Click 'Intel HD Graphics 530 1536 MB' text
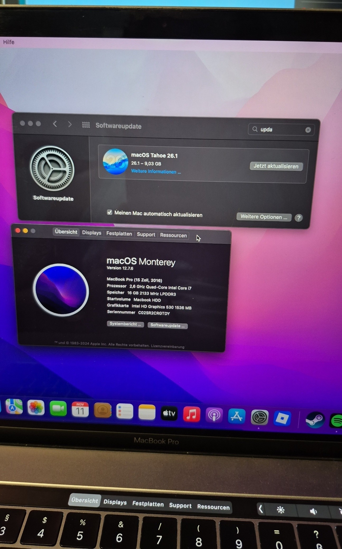The height and width of the screenshot is (549, 342). (162, 307)
